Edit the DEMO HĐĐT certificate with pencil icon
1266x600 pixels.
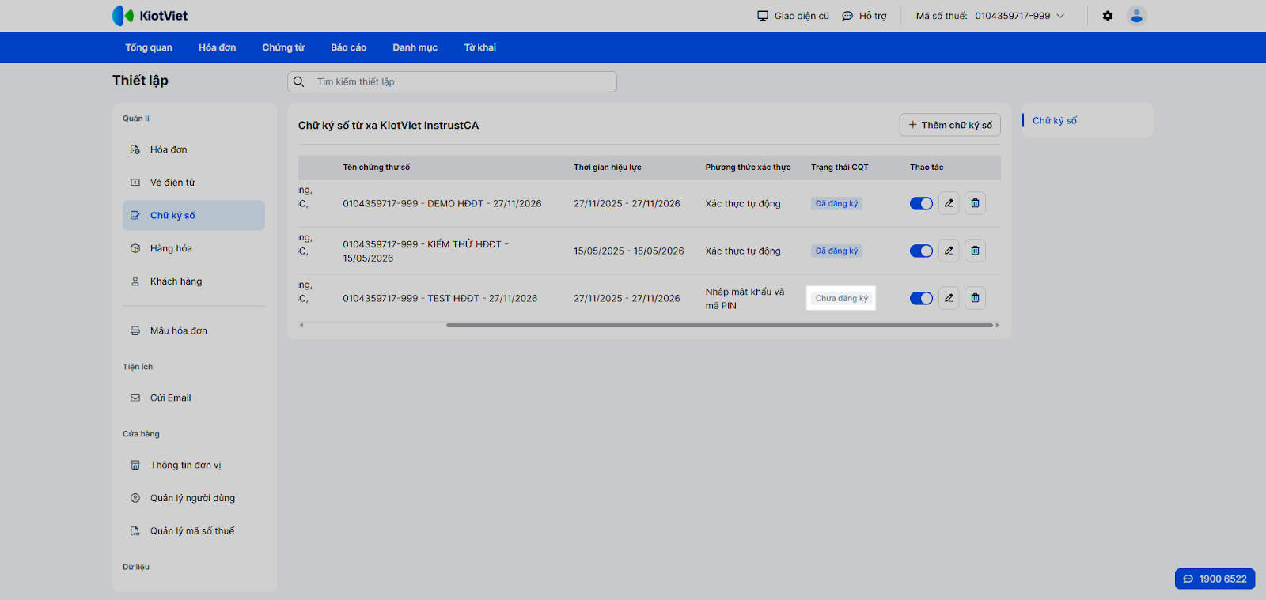tap(949, 203)
